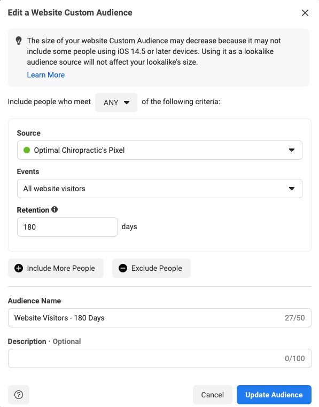Focus the Retention days input field
This screenshot has width=319, height=407.
pos(67,227)
